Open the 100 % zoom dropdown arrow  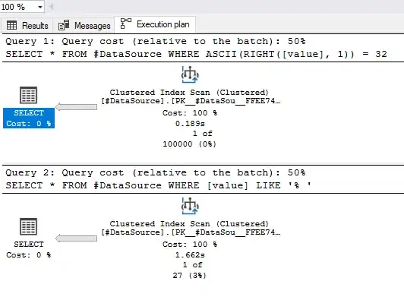(x=40, y=7)
